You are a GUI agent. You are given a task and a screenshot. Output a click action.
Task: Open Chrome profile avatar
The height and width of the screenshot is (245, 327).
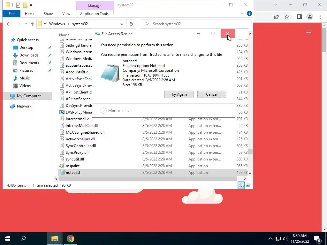pos(310,17)
